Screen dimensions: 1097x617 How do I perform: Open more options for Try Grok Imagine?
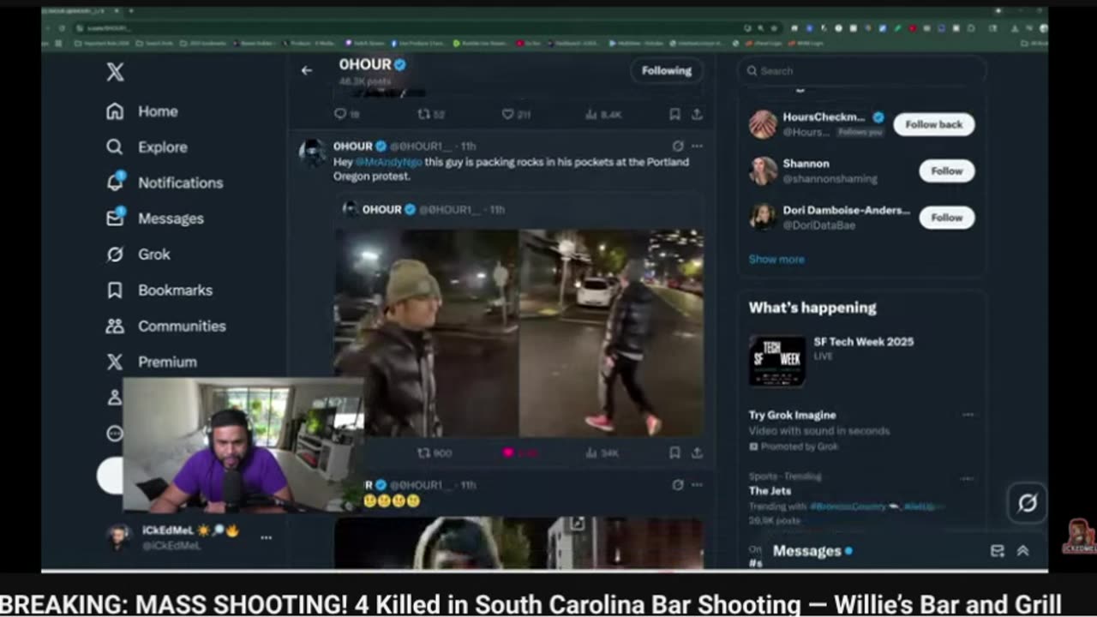(x=968, y=415)
